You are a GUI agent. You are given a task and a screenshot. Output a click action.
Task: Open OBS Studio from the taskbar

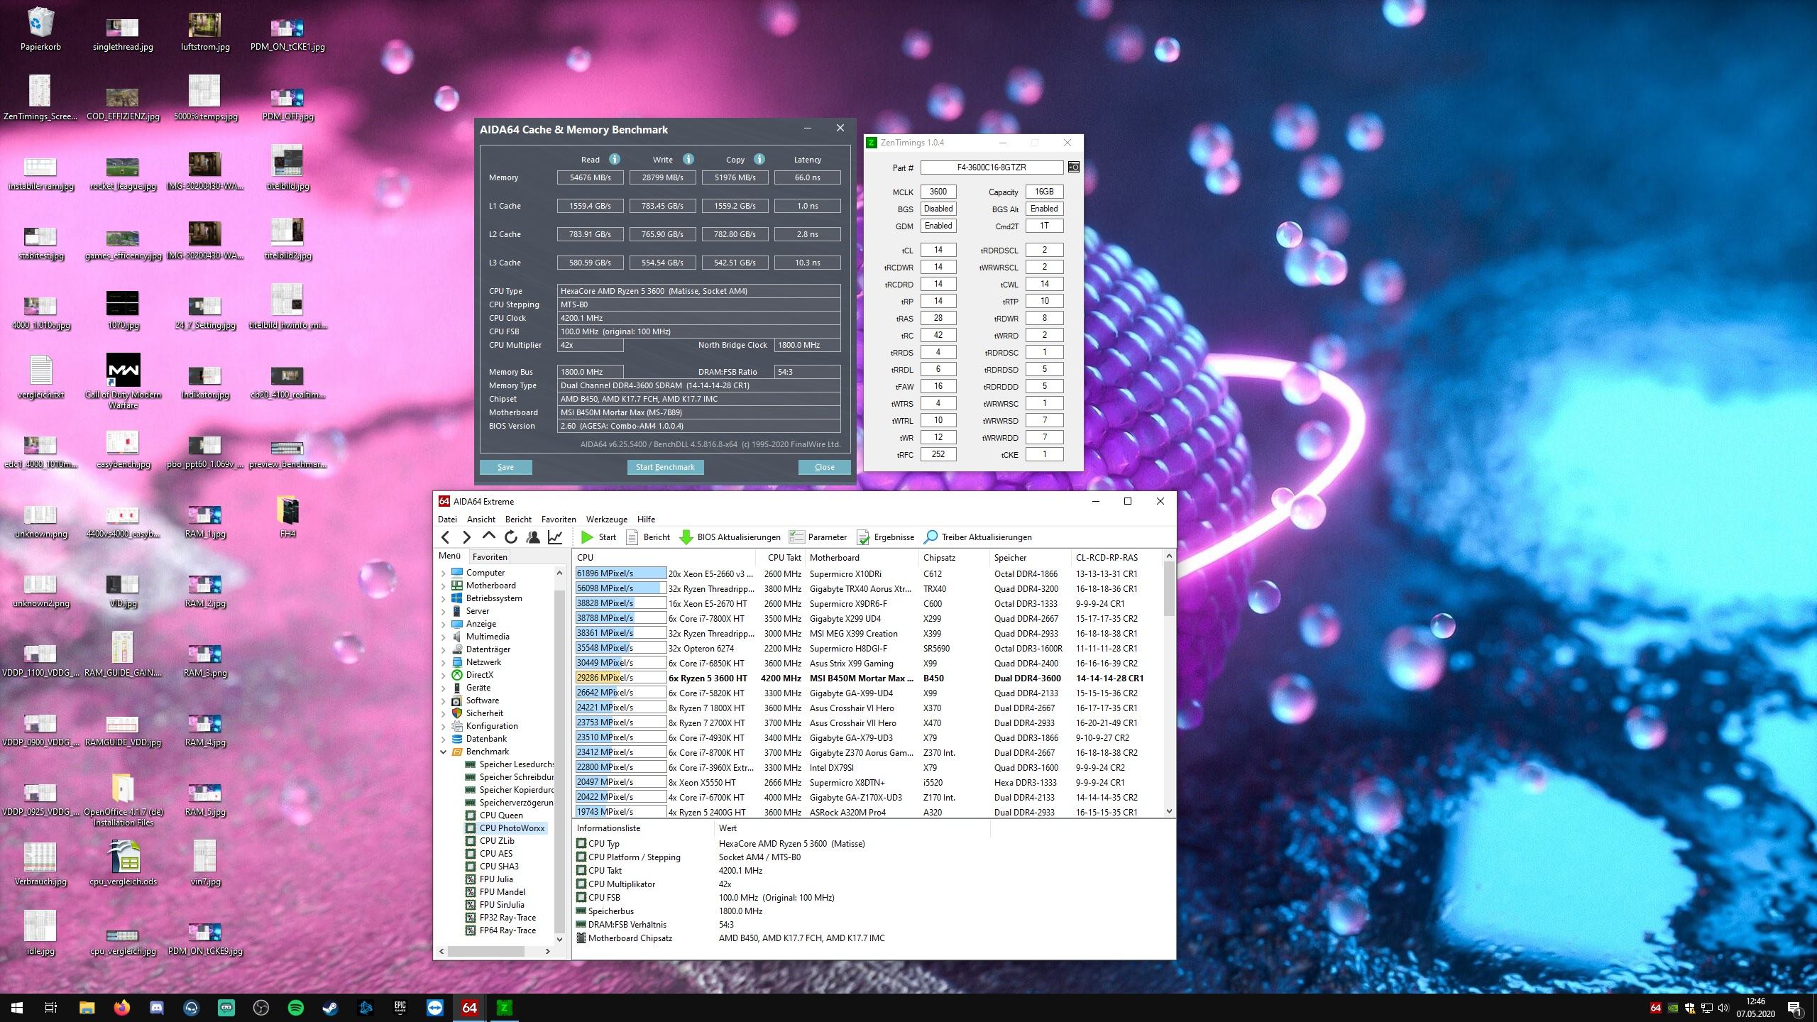tap(261, 1008)
